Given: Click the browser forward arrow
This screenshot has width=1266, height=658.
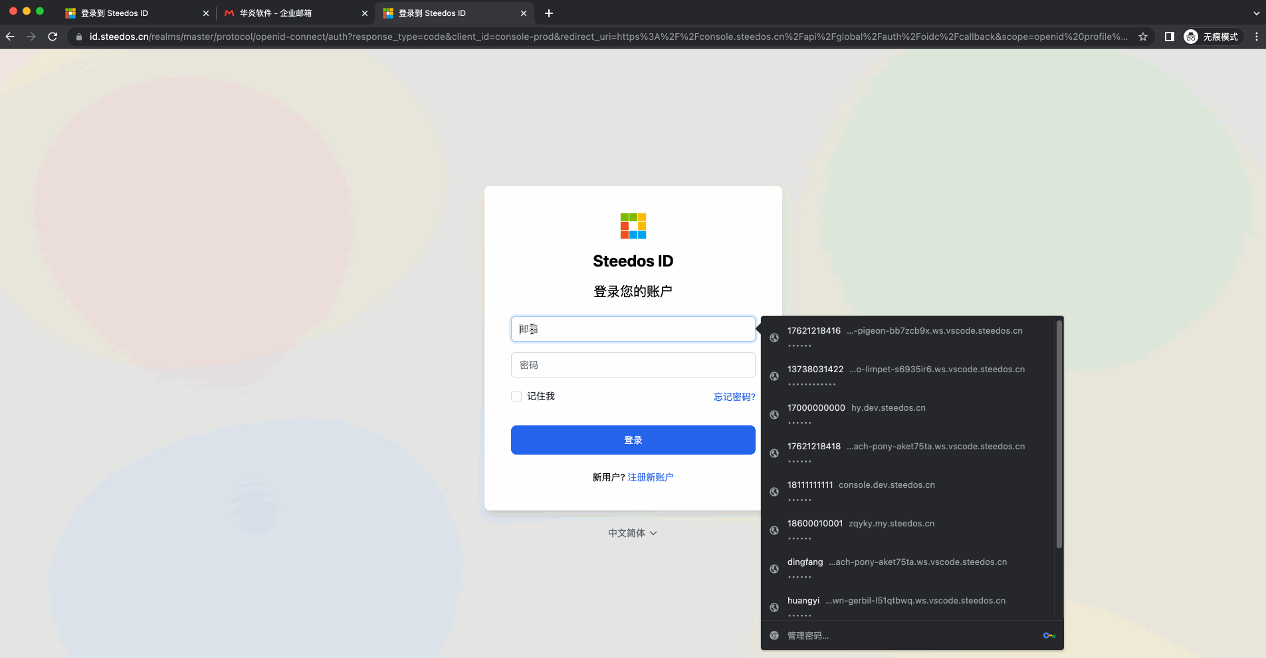Looking at the screenshot, I should pyautogui.click(x=31, y=37).
